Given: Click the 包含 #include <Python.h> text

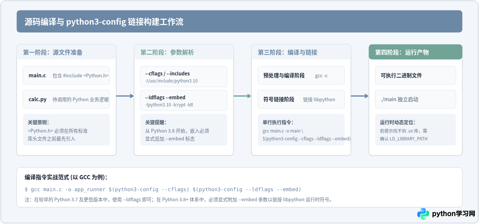Looking at the screenshot, I should pyautogui.click(x=80, y=76).
